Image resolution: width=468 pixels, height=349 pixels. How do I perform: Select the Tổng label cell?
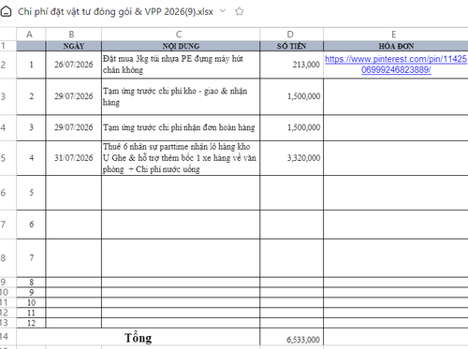[x=138, y=338]
